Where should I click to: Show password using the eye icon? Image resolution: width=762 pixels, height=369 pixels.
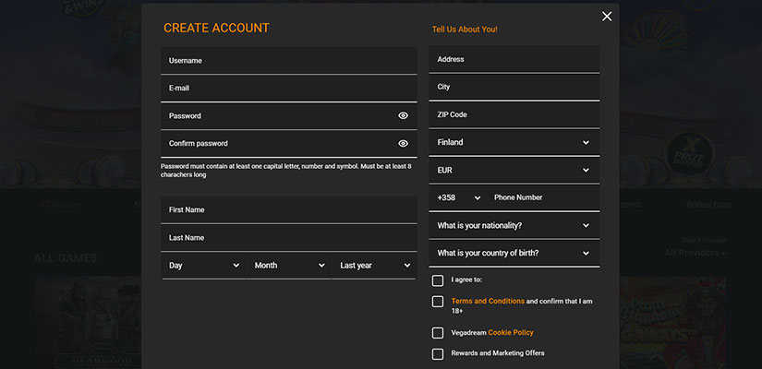point(403,116)
